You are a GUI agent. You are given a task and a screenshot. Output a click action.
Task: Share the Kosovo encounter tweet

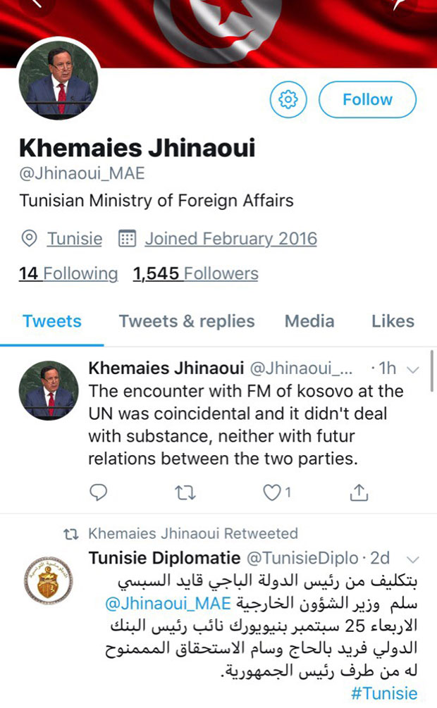coord(359,493)
